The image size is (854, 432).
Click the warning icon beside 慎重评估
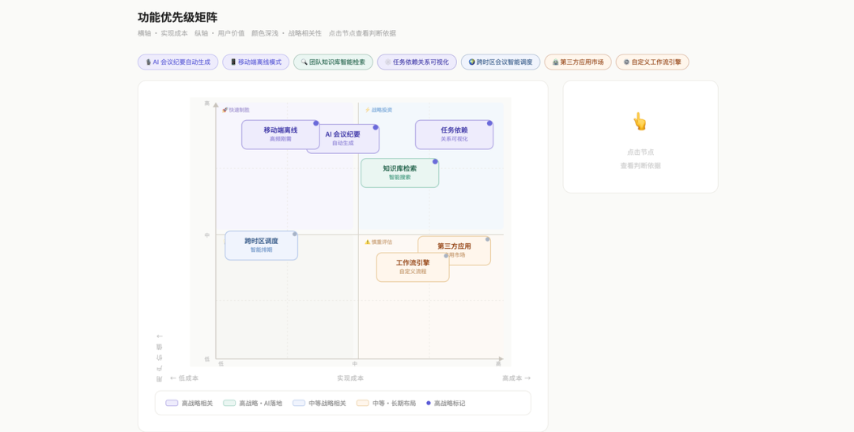pyautogui.click(x=367, y=242)
